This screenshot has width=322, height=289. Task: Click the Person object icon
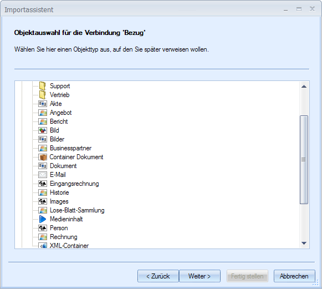pyautogui.click(x=43, y=228)
